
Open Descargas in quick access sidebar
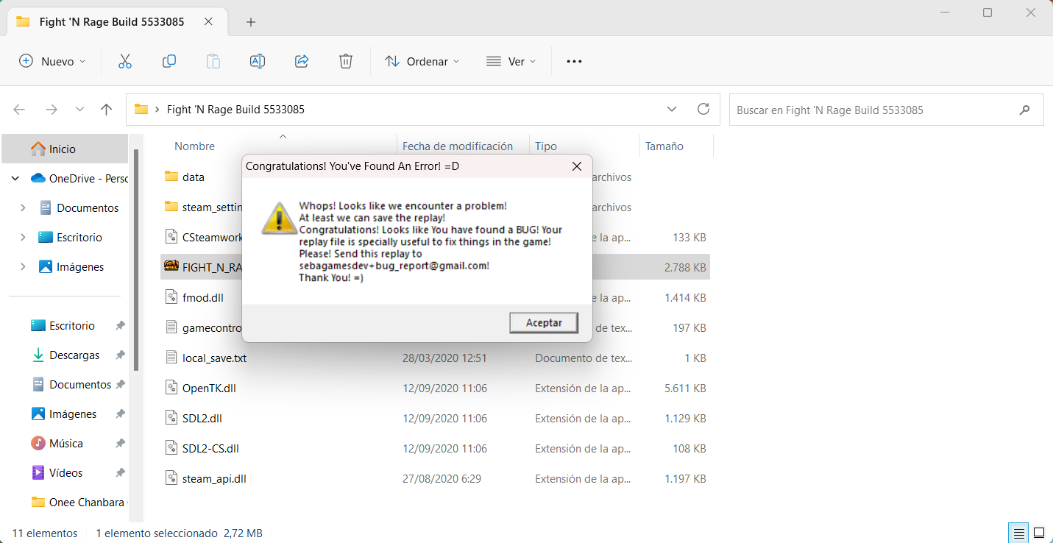coord(74,355)
